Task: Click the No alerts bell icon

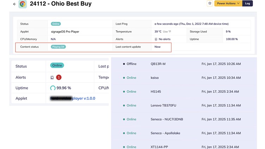Action: click(156, 39)
